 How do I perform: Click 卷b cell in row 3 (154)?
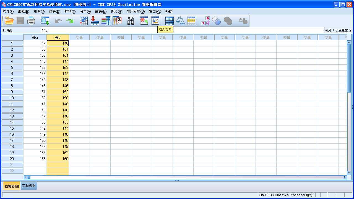click(x=58, y=55)
